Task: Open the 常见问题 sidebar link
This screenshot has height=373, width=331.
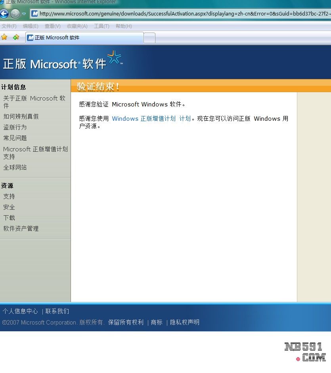Action: pyautogui.click(x=15, y=138)
